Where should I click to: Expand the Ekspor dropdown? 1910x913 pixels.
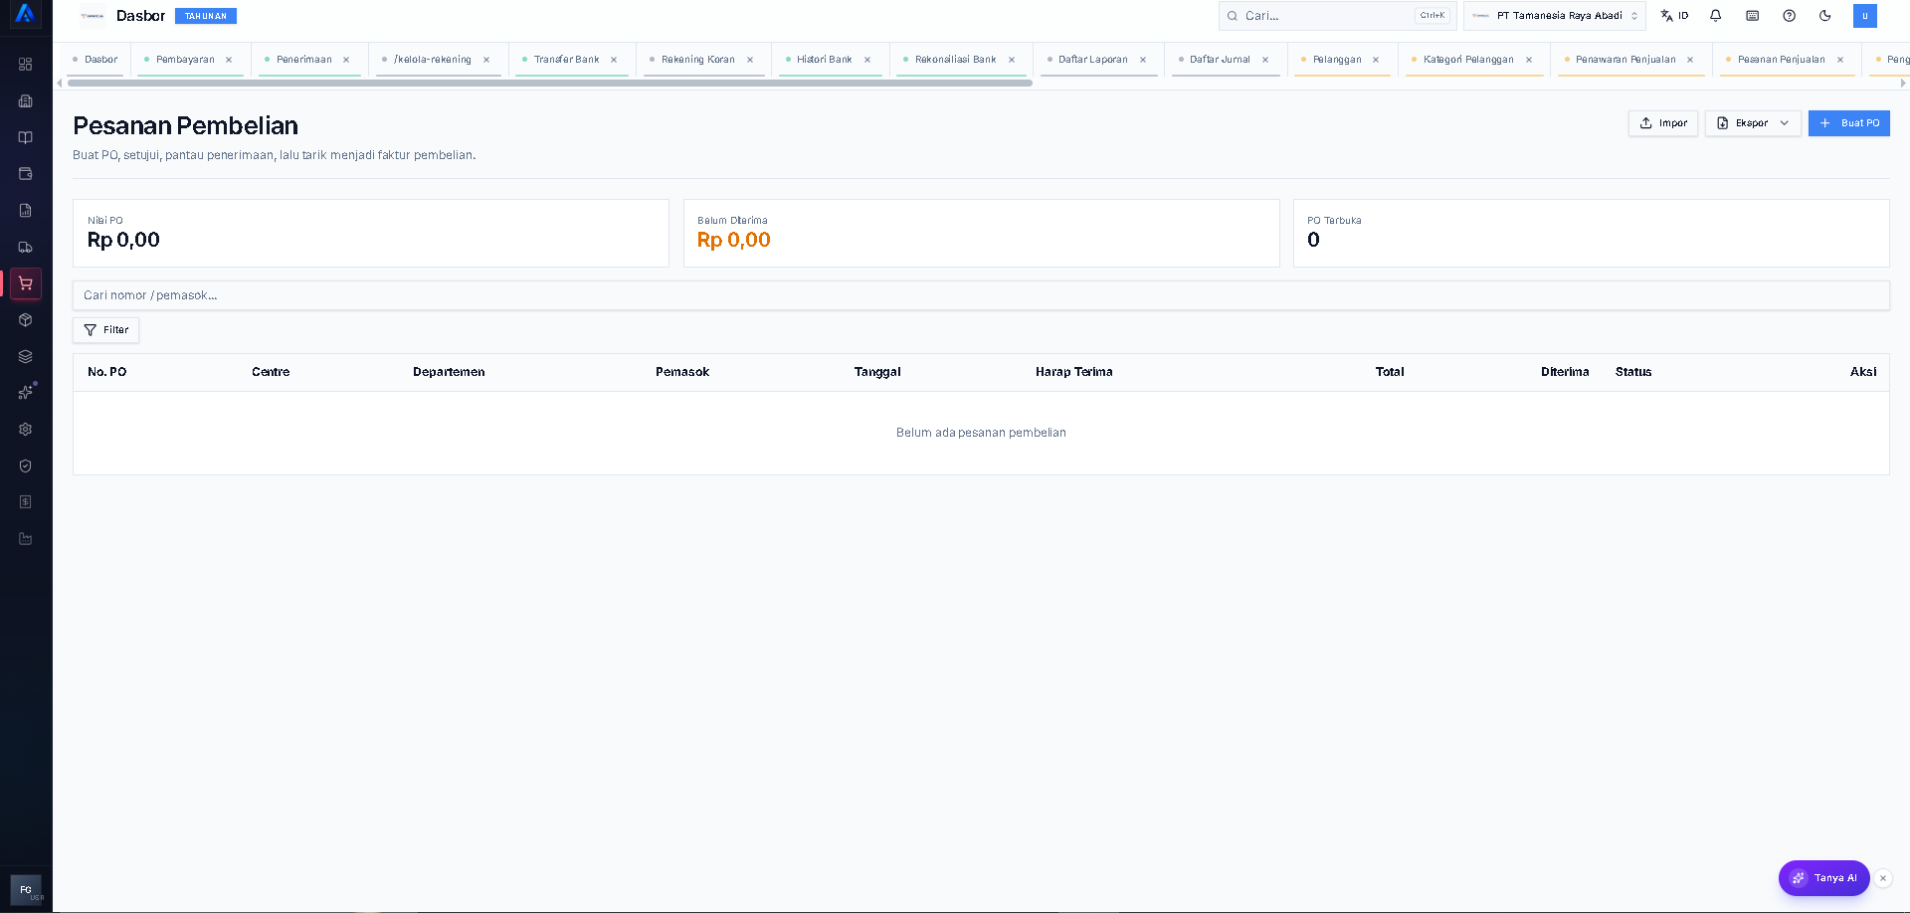coord(1753,123)
